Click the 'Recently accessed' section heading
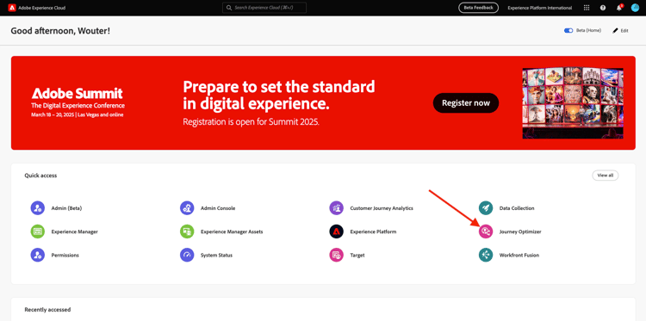The height and width of the screenshot is (321, 646). click(x=47, y=310)
